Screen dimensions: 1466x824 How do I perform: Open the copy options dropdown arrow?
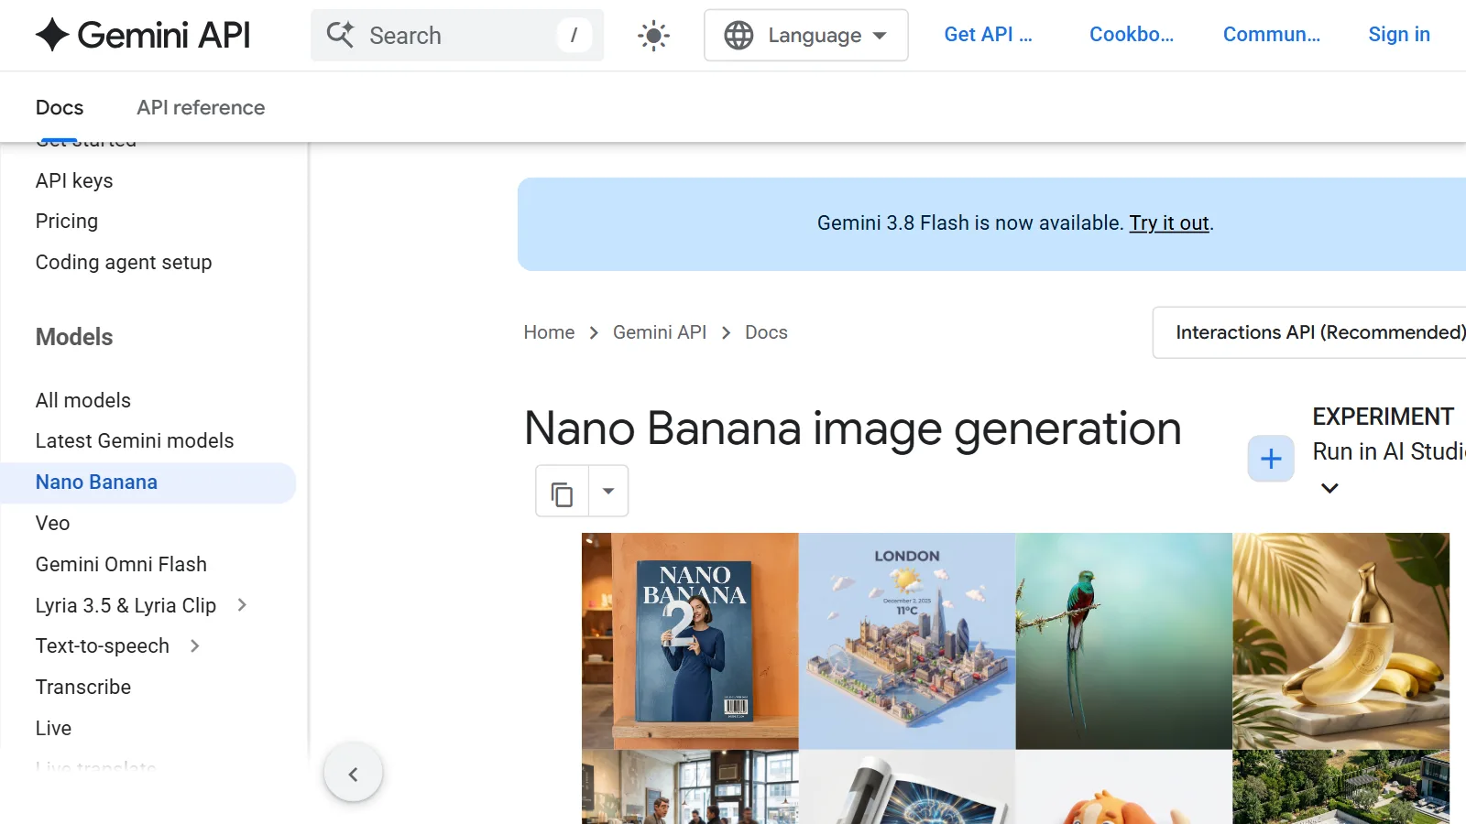tap(608, 492)
